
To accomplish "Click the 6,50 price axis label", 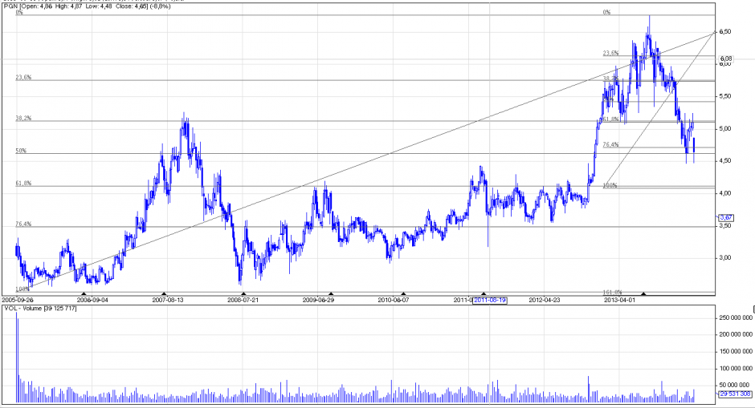I will (726, 32).
